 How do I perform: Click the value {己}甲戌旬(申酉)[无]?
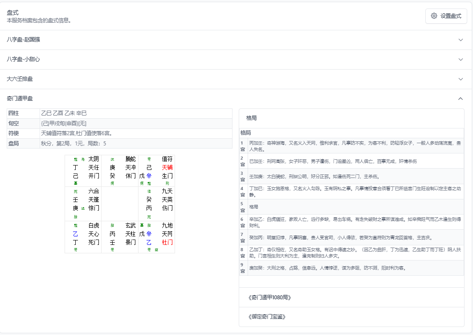pos(64,124)
